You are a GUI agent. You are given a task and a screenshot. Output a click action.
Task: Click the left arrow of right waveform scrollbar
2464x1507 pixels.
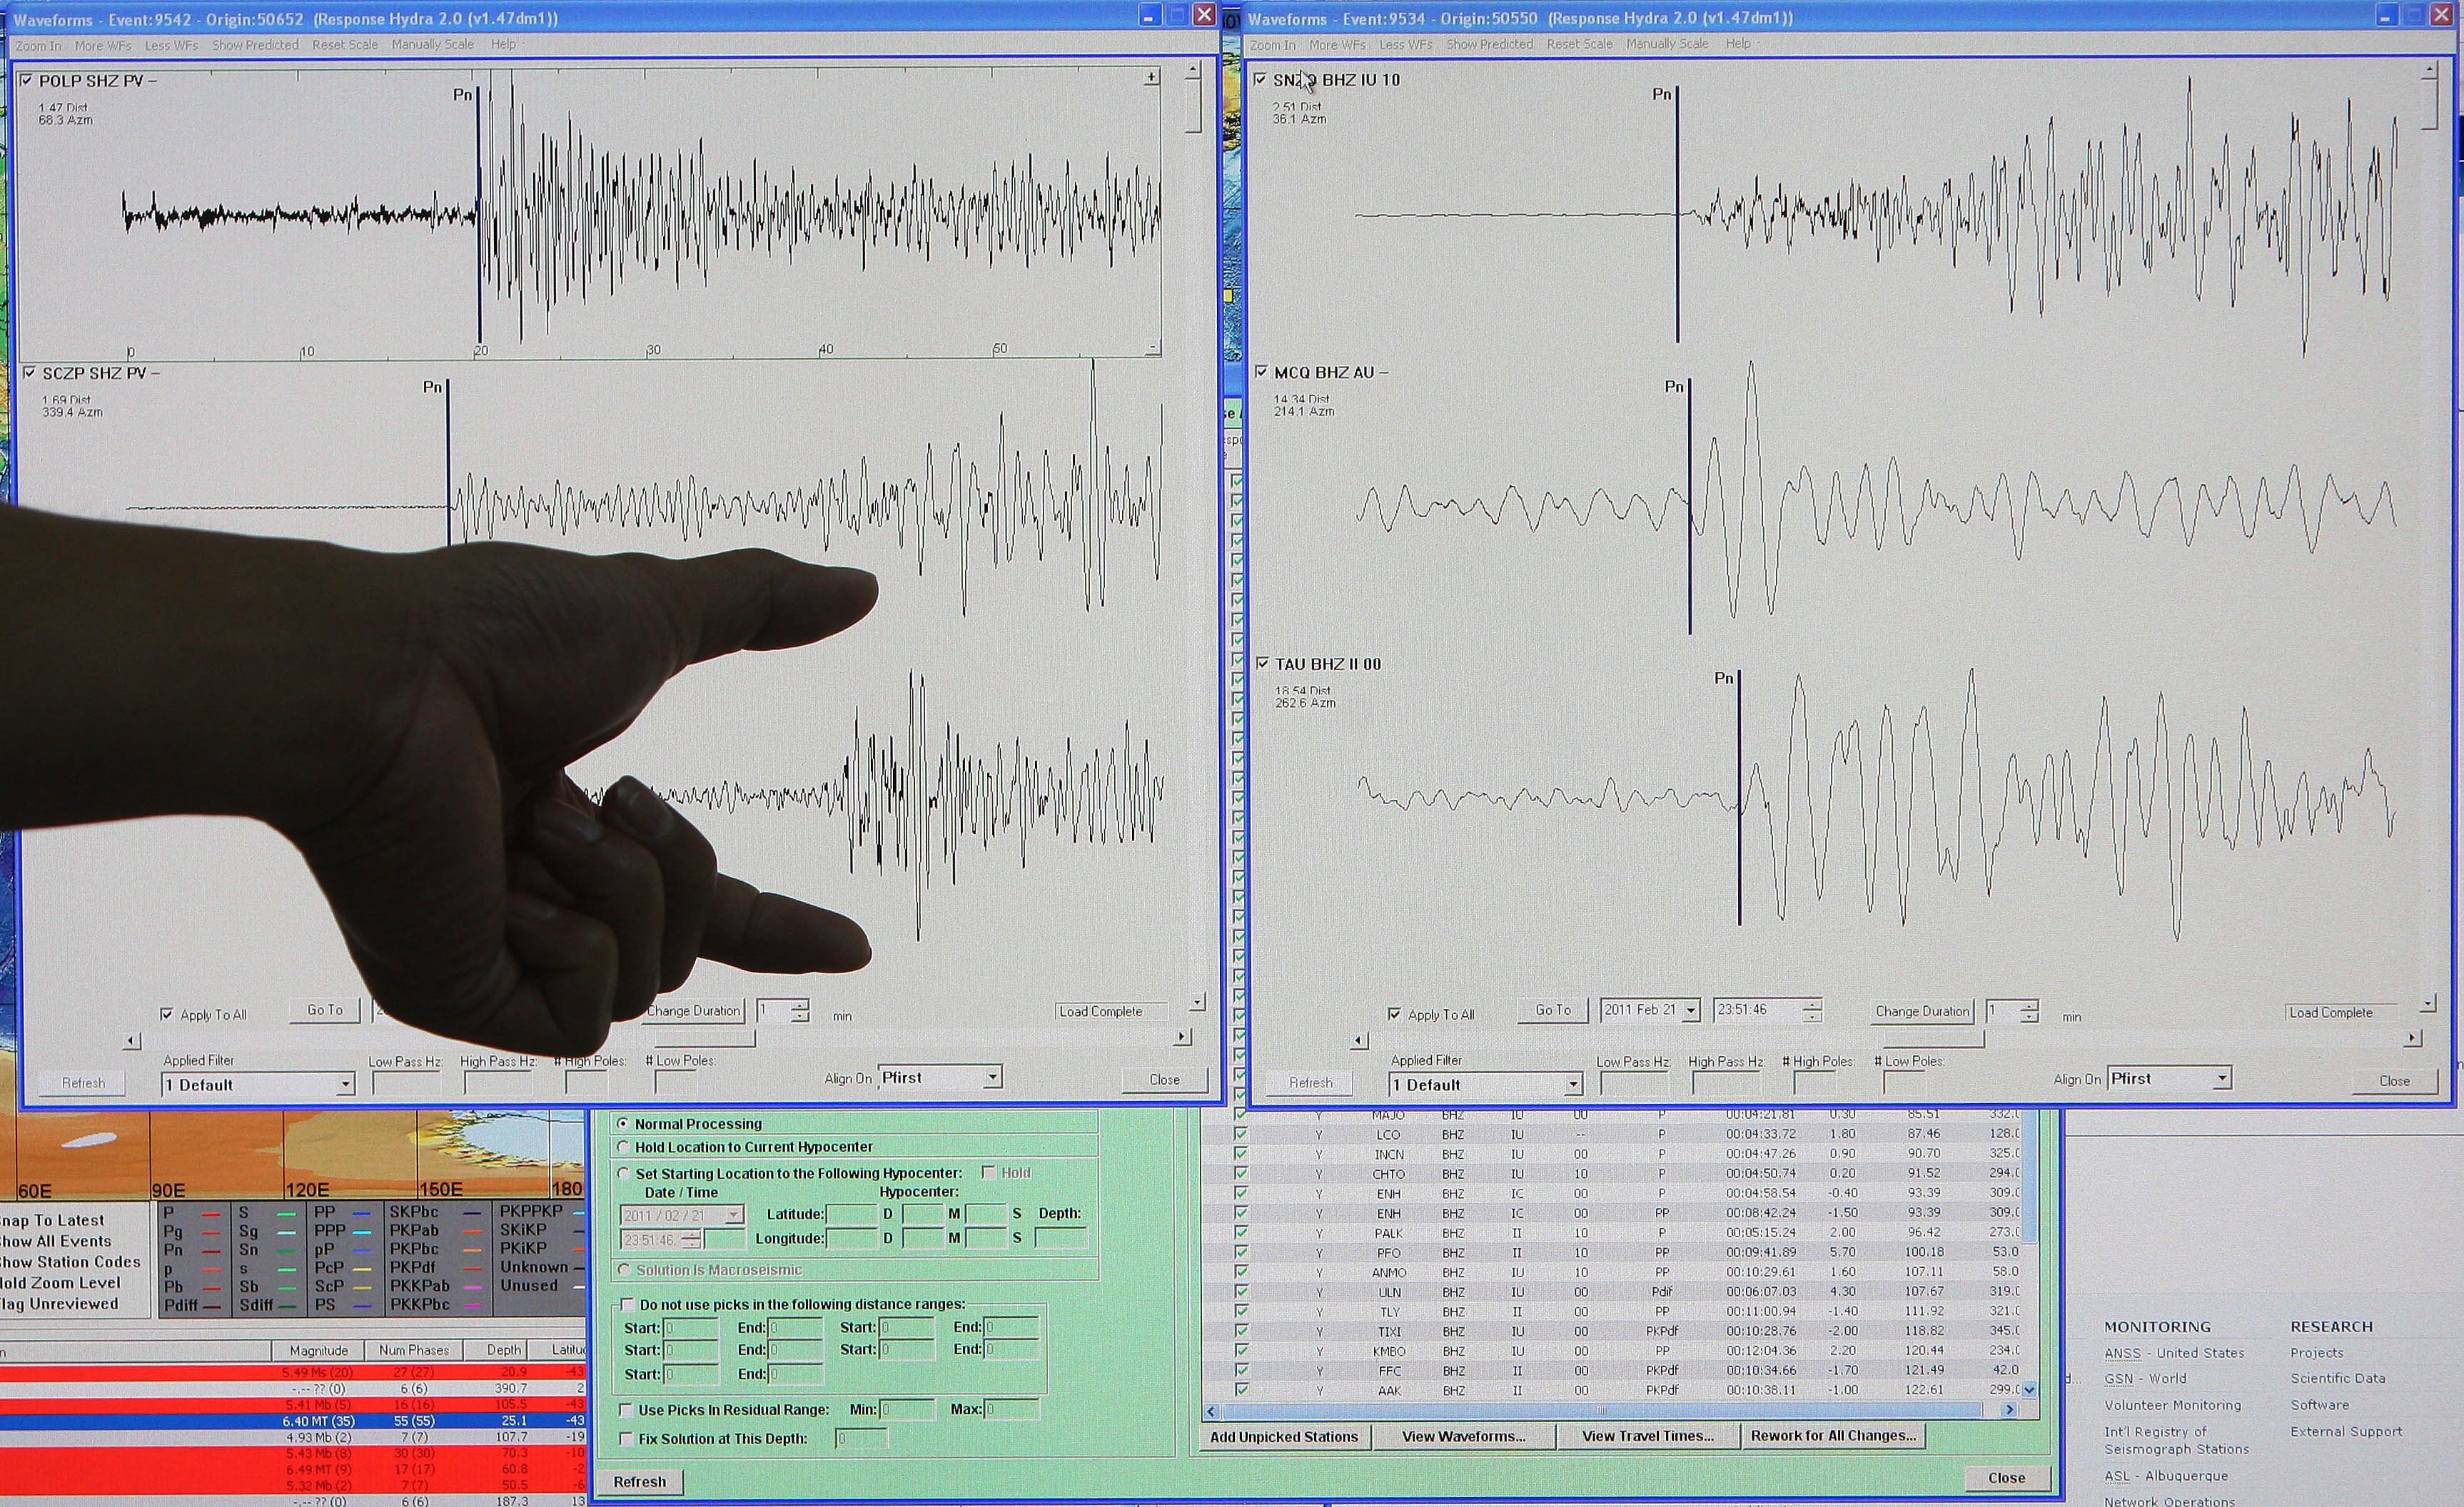tap(1359, 1041)
